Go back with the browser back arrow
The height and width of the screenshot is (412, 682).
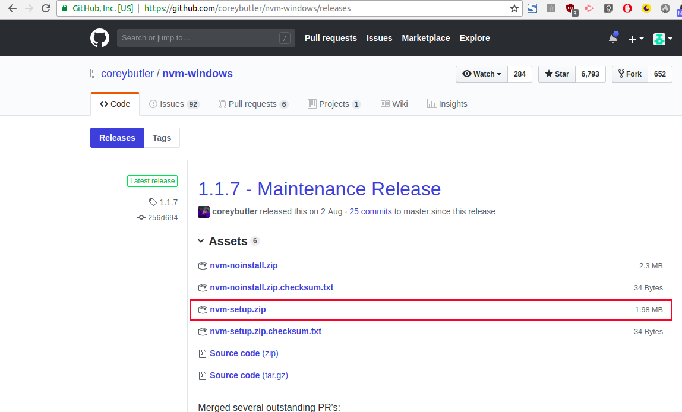click(12, 8)
